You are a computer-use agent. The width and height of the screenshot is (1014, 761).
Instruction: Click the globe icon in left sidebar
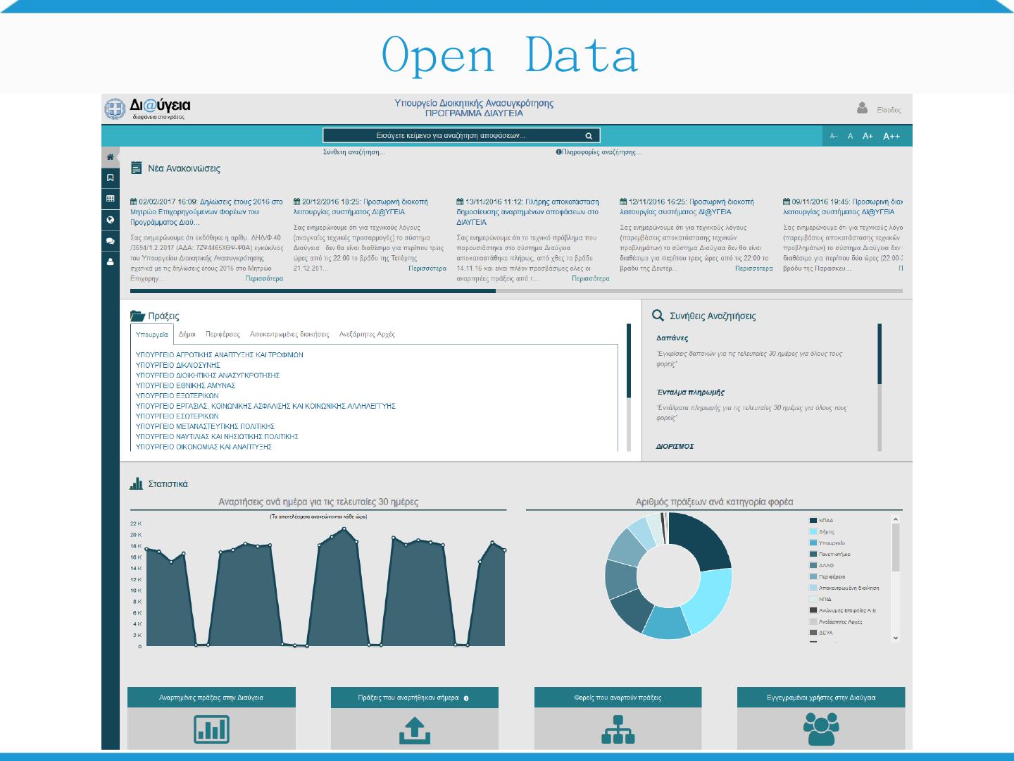110,220
